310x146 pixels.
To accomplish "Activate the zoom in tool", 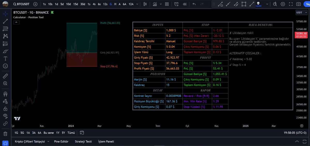I will tap(5, 83).
